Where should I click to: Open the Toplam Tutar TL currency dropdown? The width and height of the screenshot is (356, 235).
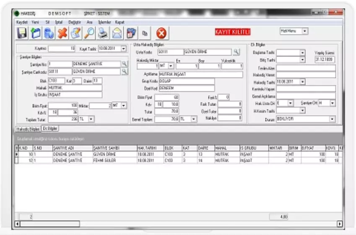pos(91,119)
